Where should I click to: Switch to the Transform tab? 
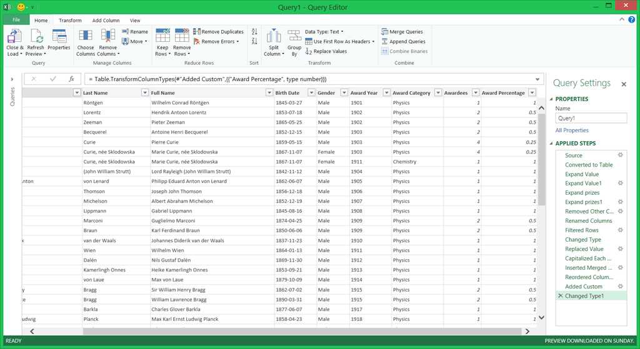pyautogui.click(x=70, y=20)
